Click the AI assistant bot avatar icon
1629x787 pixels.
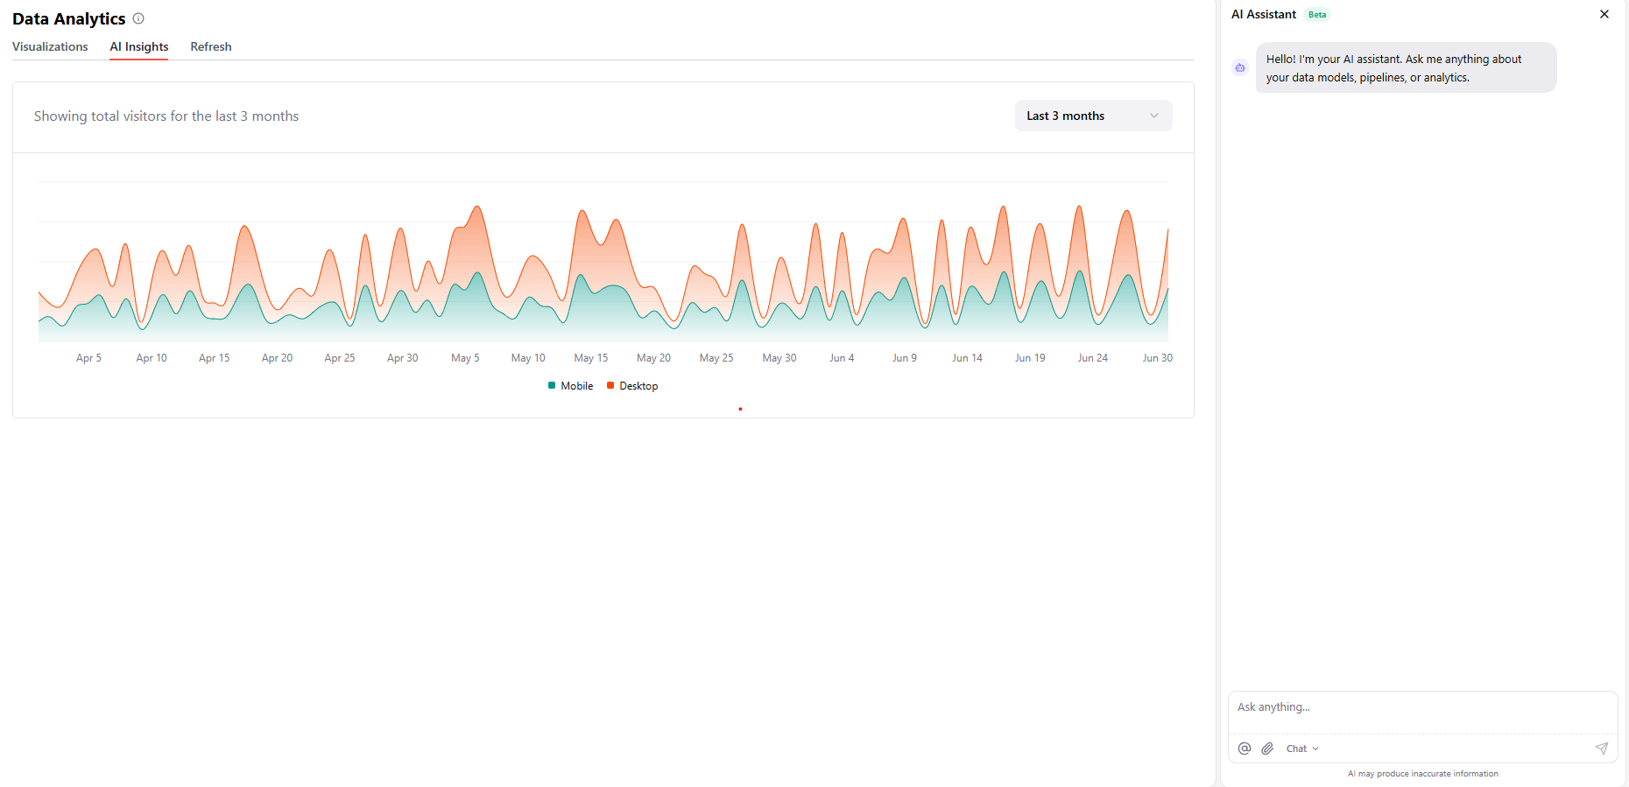pos(1240,67)
